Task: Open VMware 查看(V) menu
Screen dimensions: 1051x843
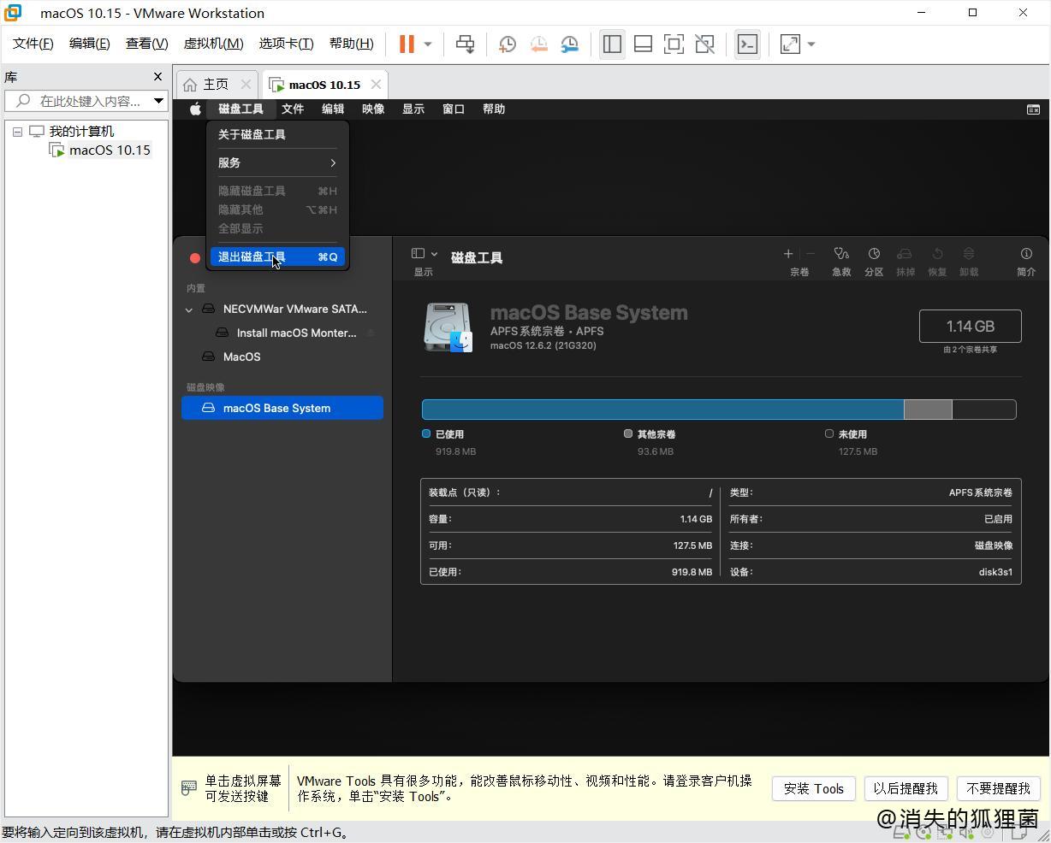Action: coord(146,44)
